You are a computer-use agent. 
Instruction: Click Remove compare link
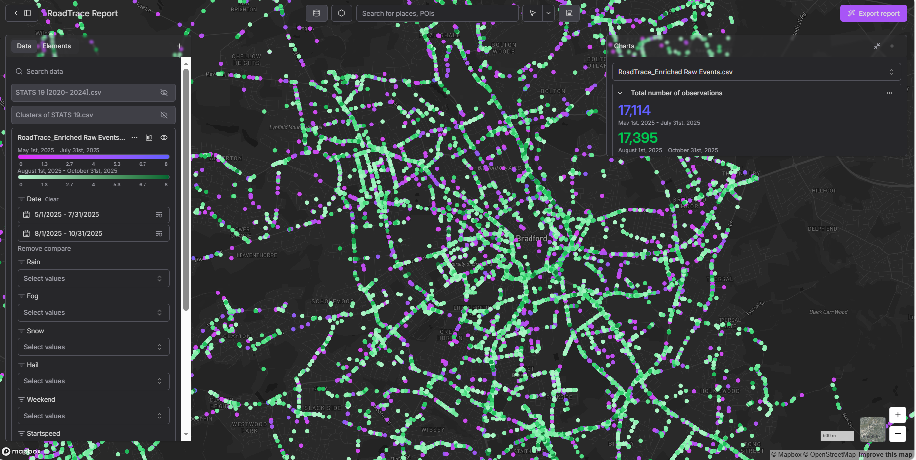[x=44, y=248]
